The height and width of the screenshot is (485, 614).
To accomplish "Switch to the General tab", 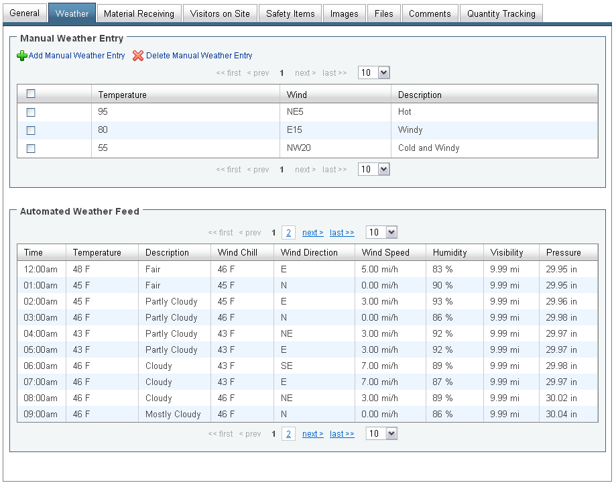I will coord(25,13).
